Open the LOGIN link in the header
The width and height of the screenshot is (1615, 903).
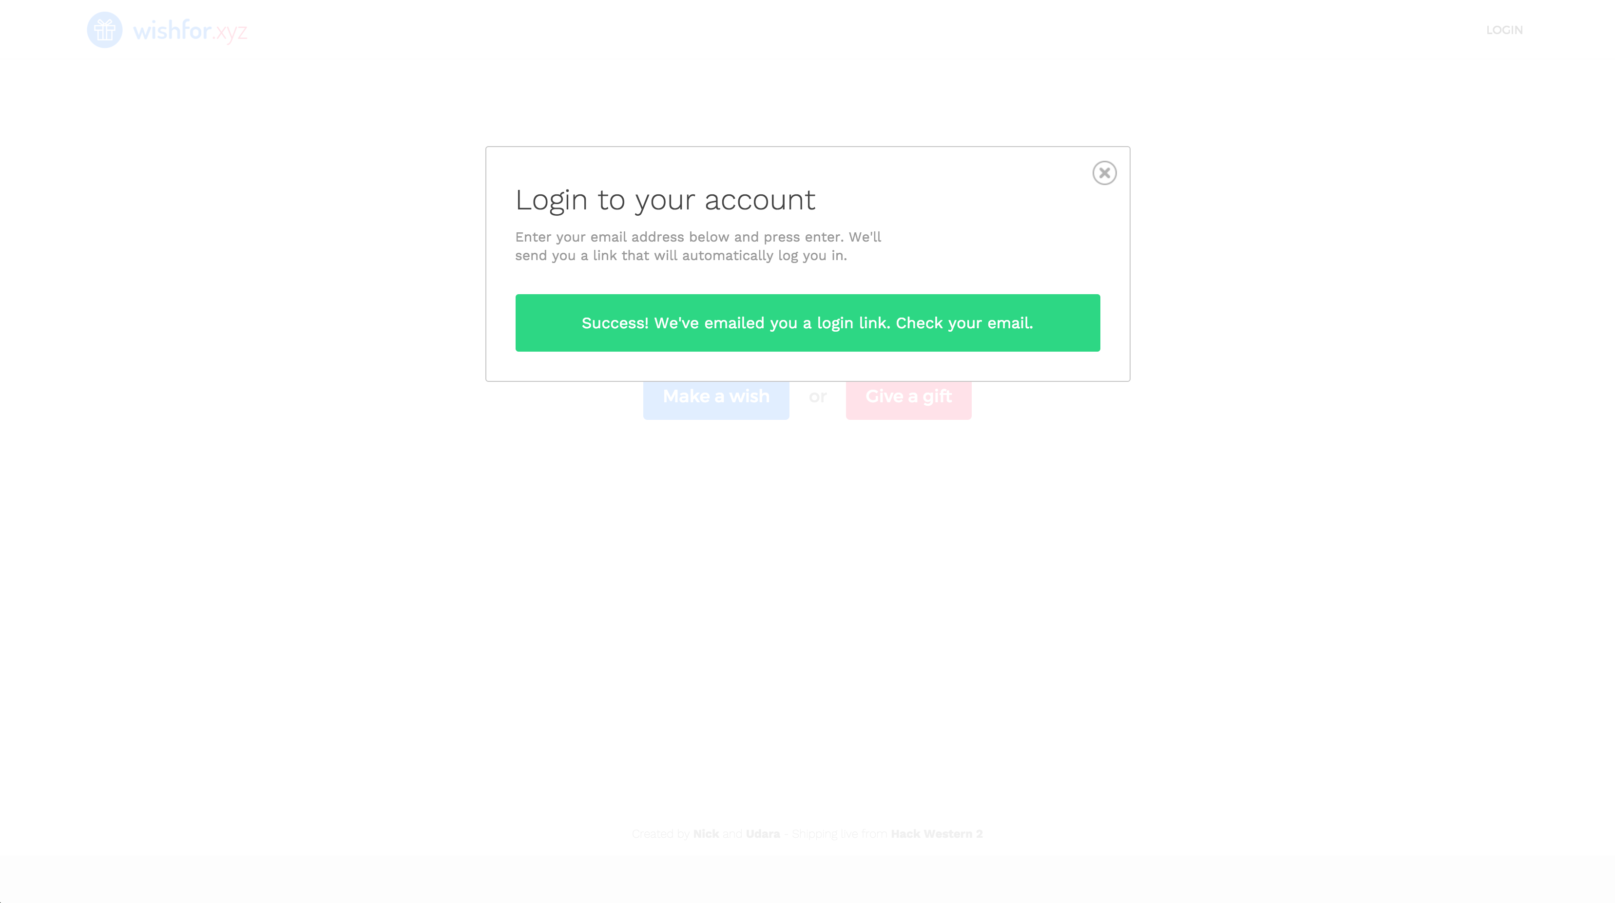(1504, 30)
